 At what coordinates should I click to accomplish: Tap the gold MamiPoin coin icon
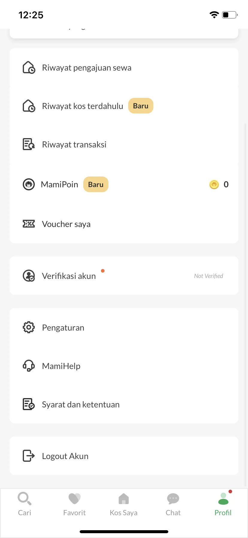pos(214,184)
